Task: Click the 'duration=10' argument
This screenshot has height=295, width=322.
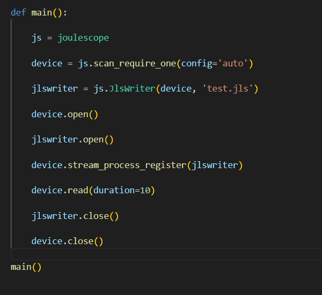Action: [122, 191]
